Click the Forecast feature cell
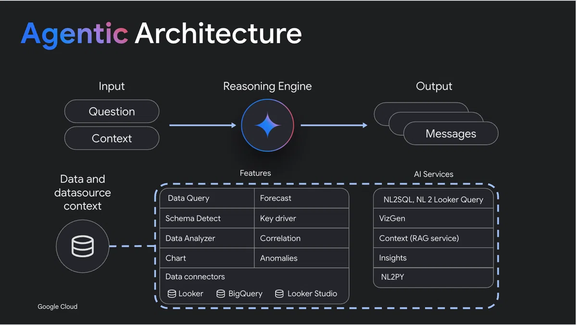Viewport: 577px width, 325px height. coord(301,198)
